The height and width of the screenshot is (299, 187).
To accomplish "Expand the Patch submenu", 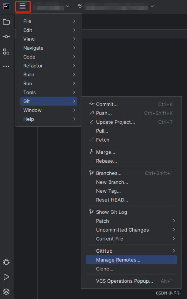I will pos(131,221).
